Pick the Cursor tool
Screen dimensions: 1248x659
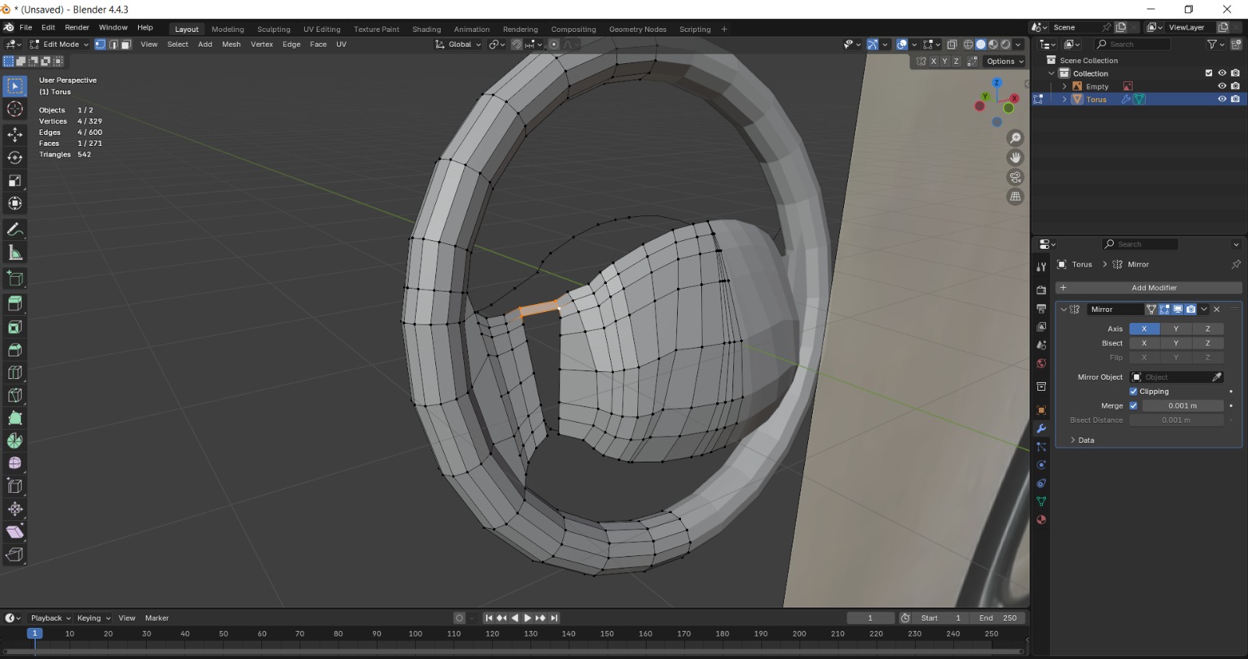click(x=15, y=109)
